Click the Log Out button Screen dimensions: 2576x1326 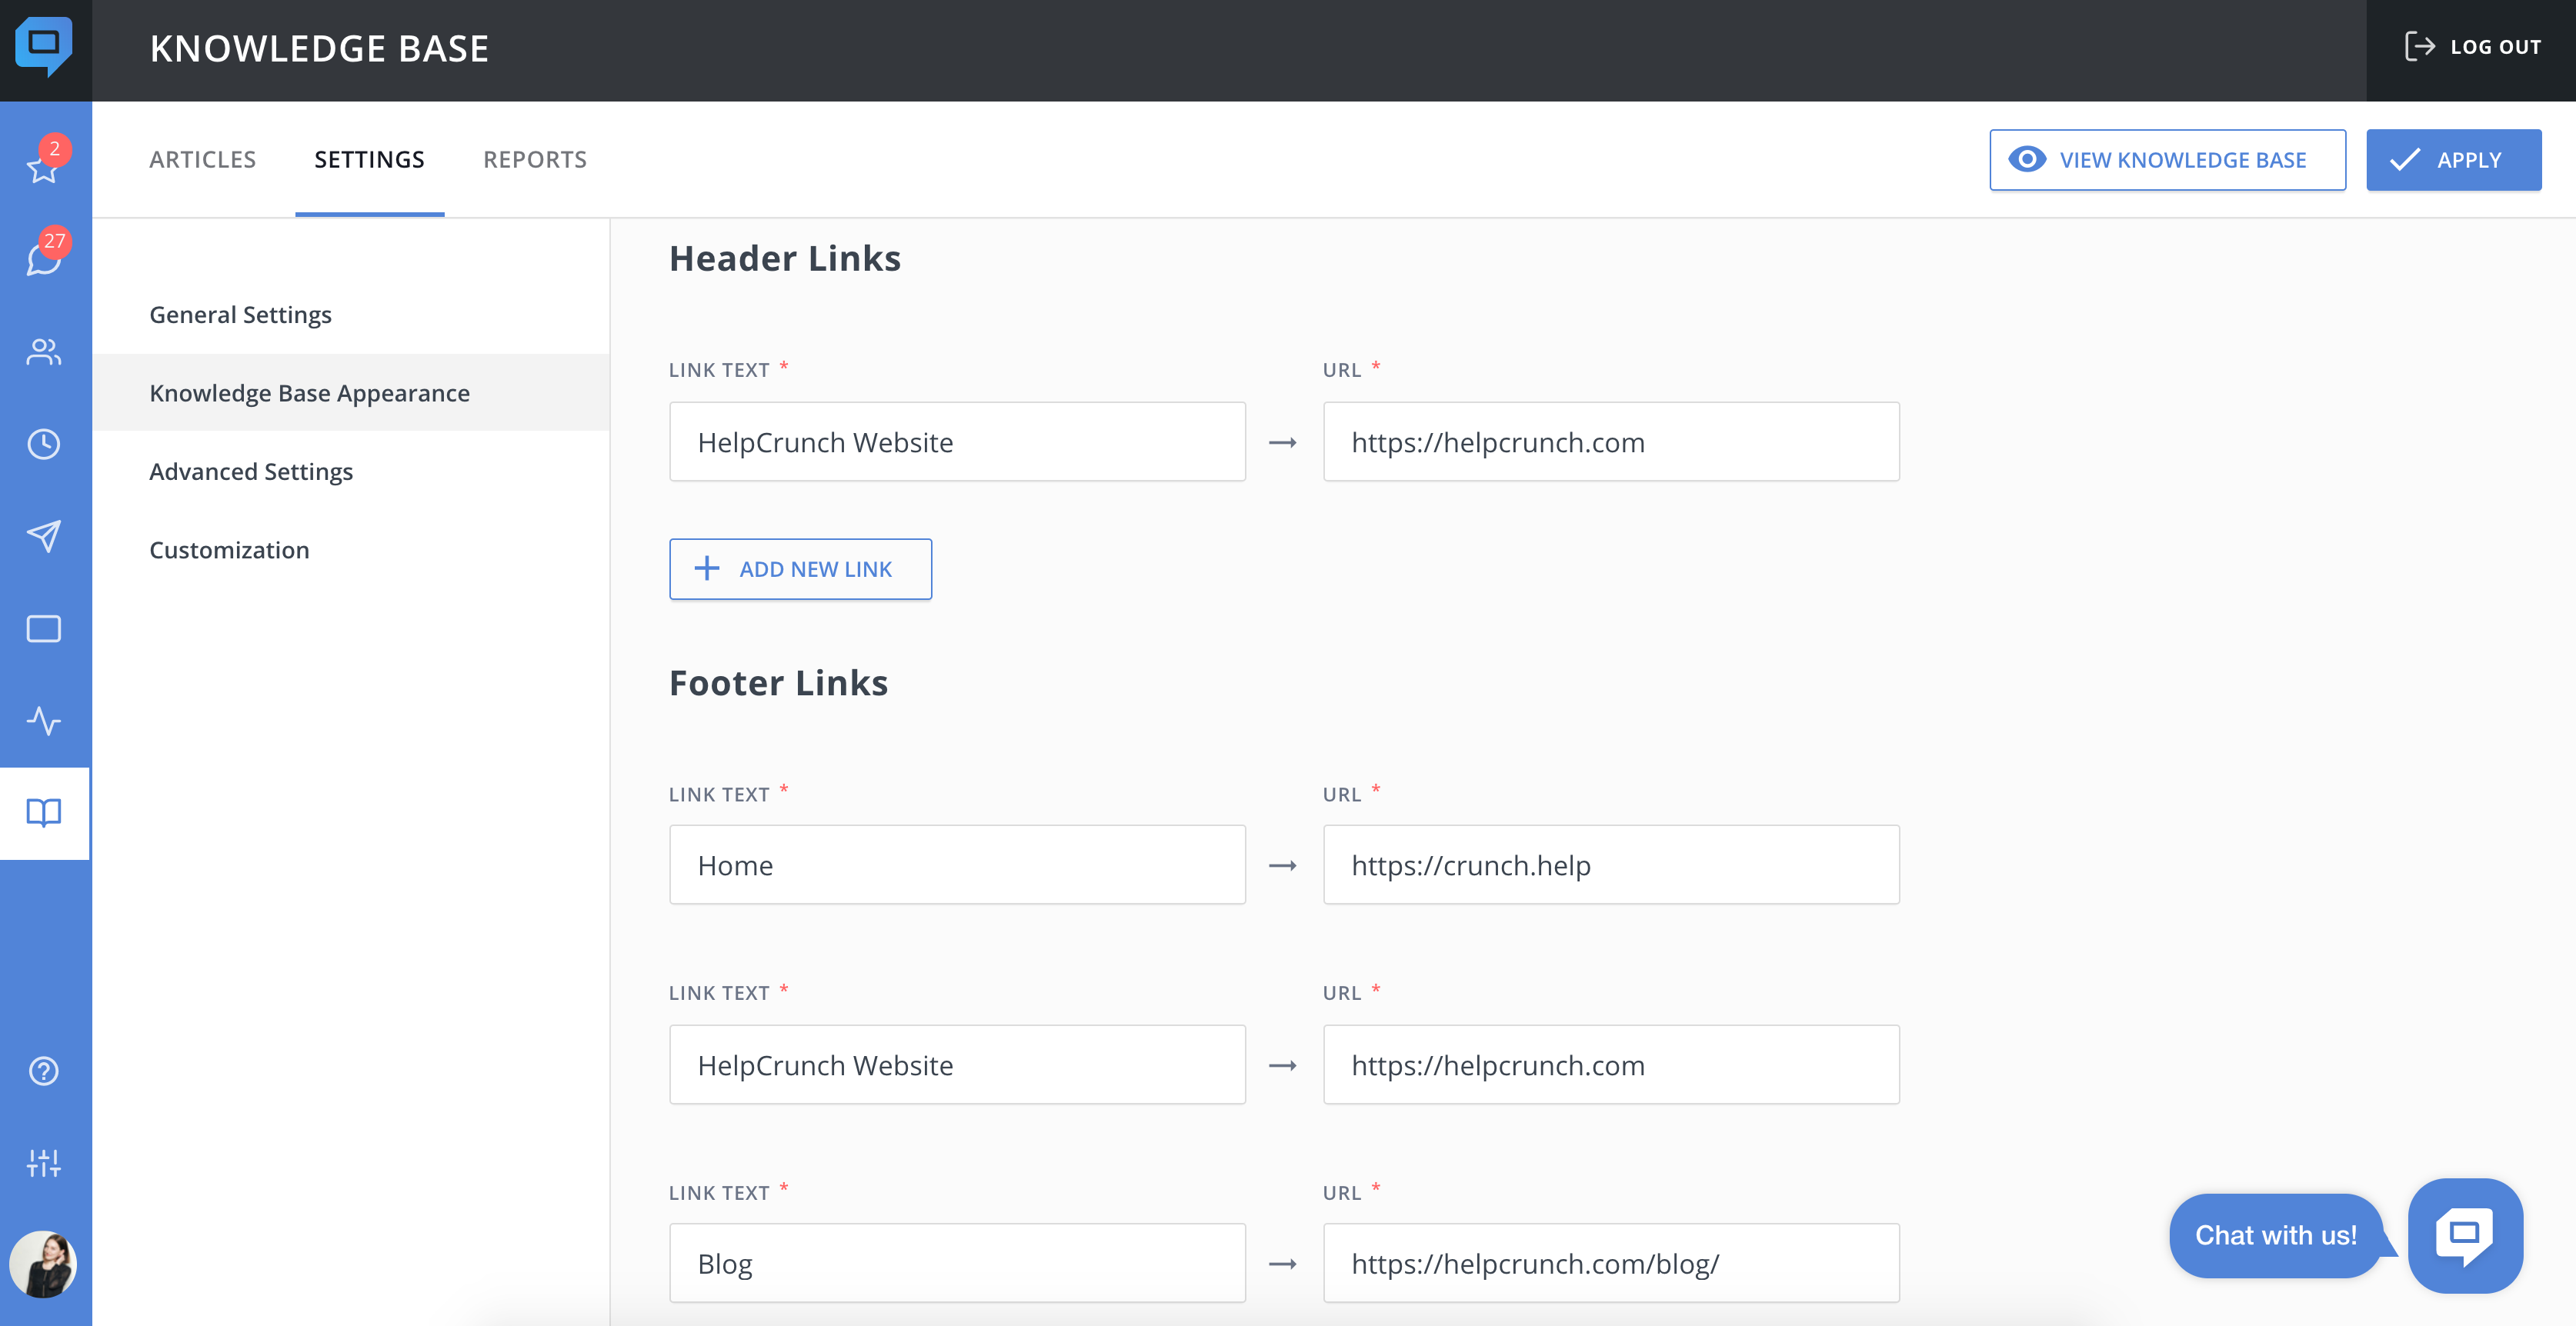[2472, 47]
